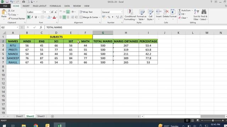Screen dimensions: 227x127
Task: Click the Orientation text angle icon
Action: pos(73,12)
